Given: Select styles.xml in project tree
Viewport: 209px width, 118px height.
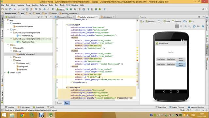Looking at the screenshot, I should 23,69.
